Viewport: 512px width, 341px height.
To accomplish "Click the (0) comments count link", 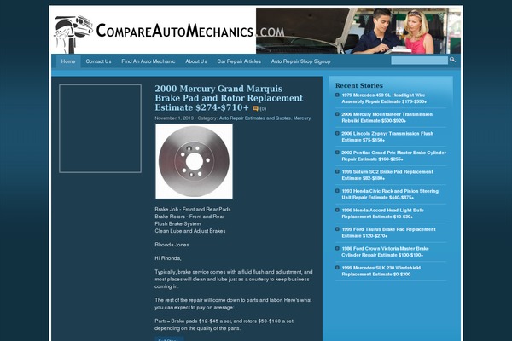I will (263, 108).
